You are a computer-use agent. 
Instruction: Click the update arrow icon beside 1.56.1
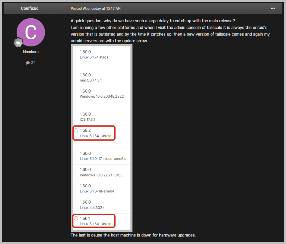[76, 218]
